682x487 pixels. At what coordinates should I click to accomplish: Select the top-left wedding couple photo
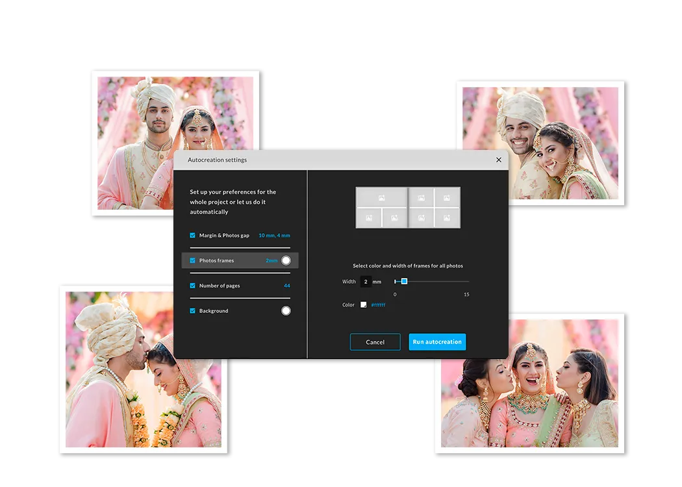point(175,143)
